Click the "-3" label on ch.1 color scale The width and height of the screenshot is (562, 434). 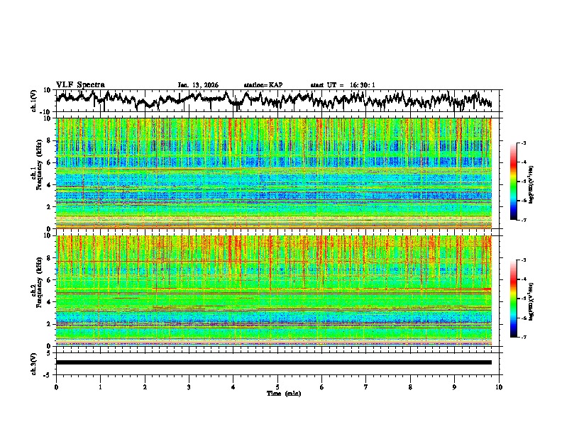[x=523, y=143]
